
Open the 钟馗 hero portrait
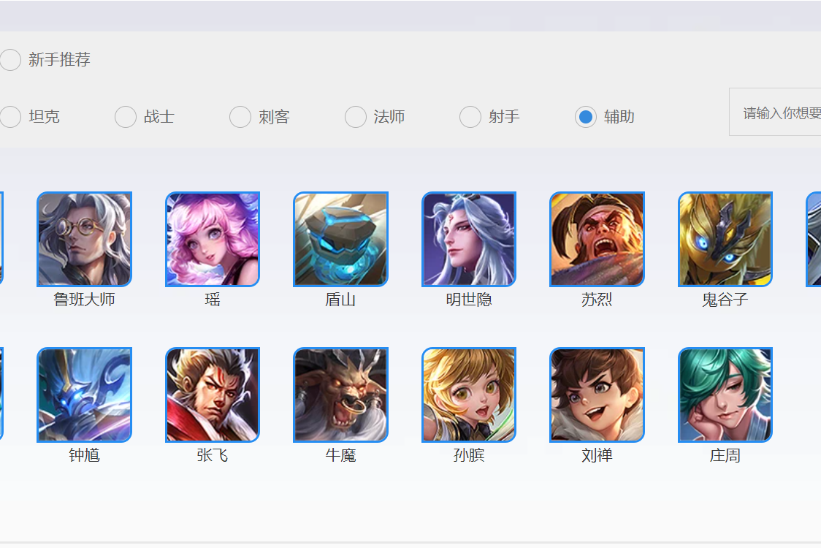84,395
